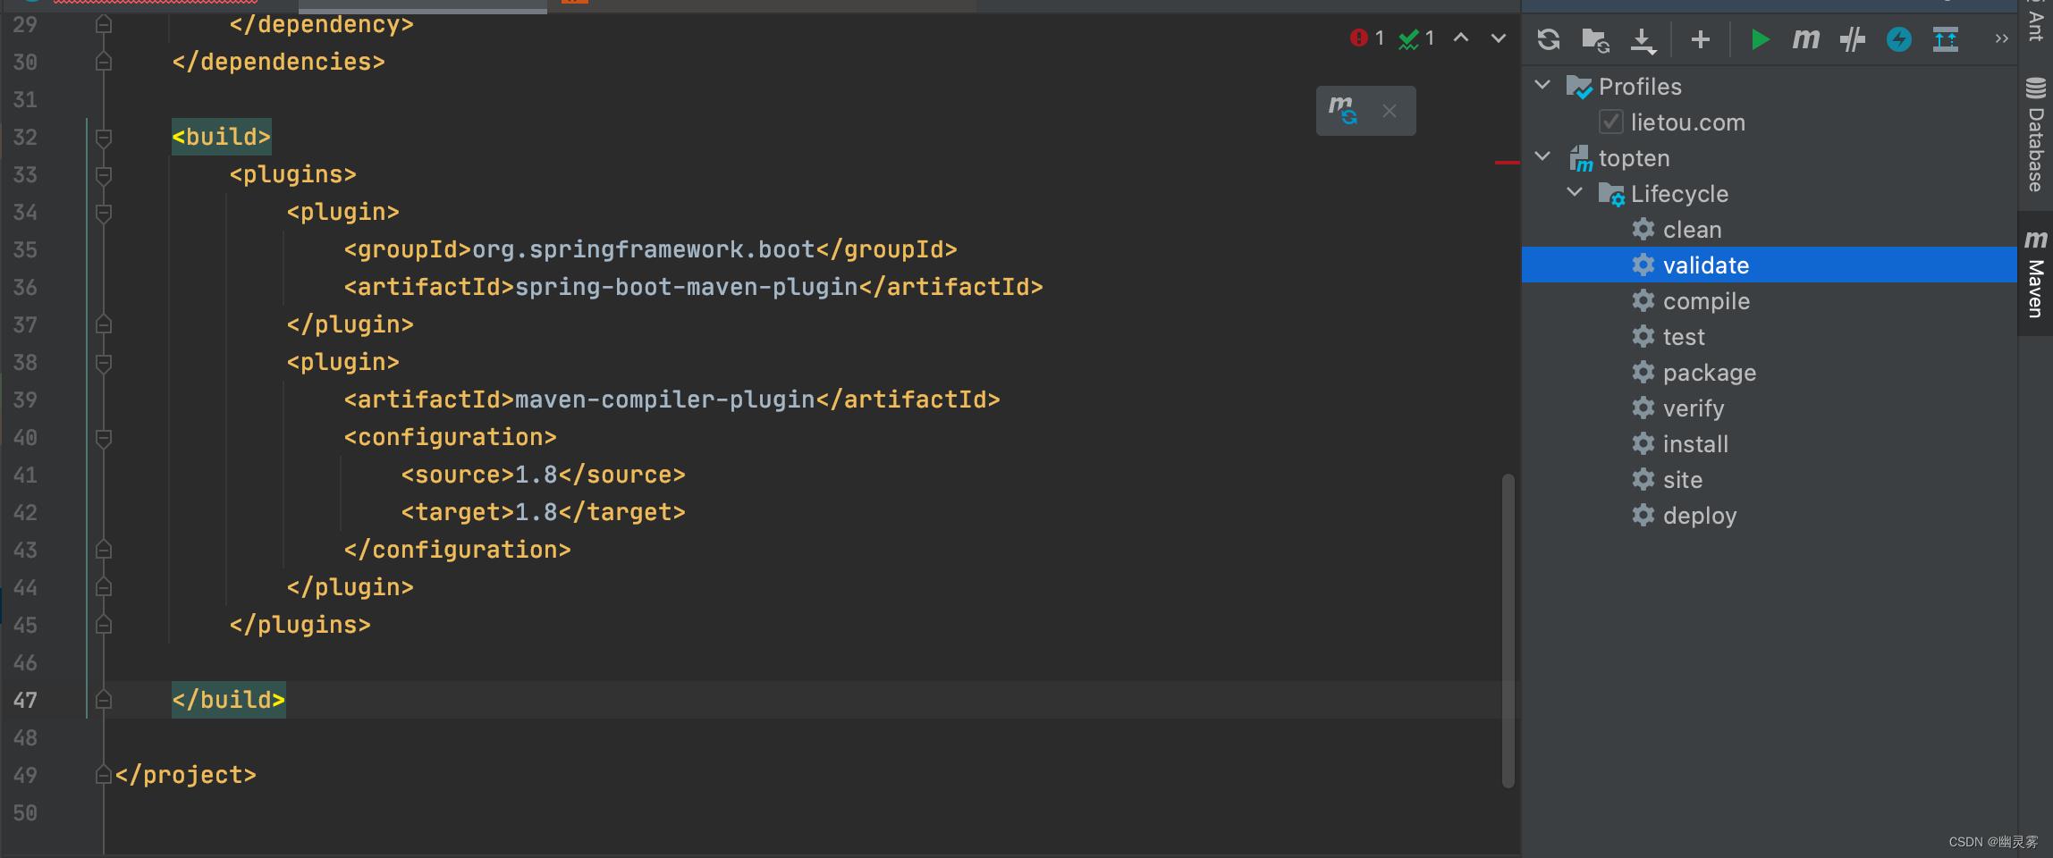Toggle skip tests mode lightning icon
The width and height of the screenshot is (2053, 858).
tap(1899, 39)
